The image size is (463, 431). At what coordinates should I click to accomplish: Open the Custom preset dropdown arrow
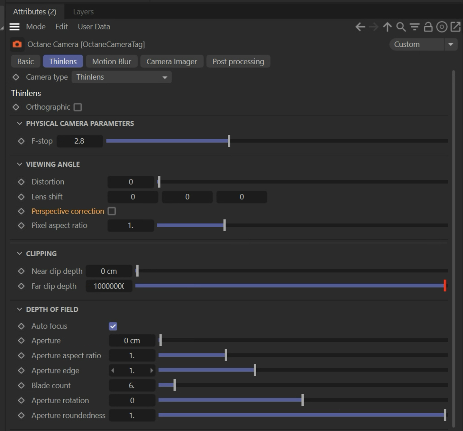[451, 44]
